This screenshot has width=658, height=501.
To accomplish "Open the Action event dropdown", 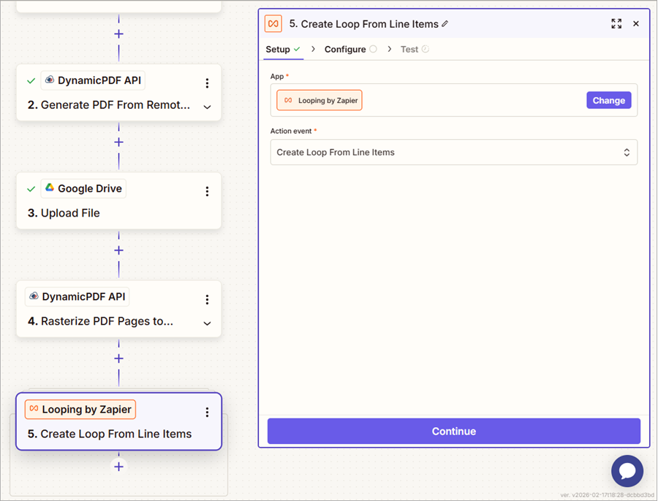I will tap(453, 152).
